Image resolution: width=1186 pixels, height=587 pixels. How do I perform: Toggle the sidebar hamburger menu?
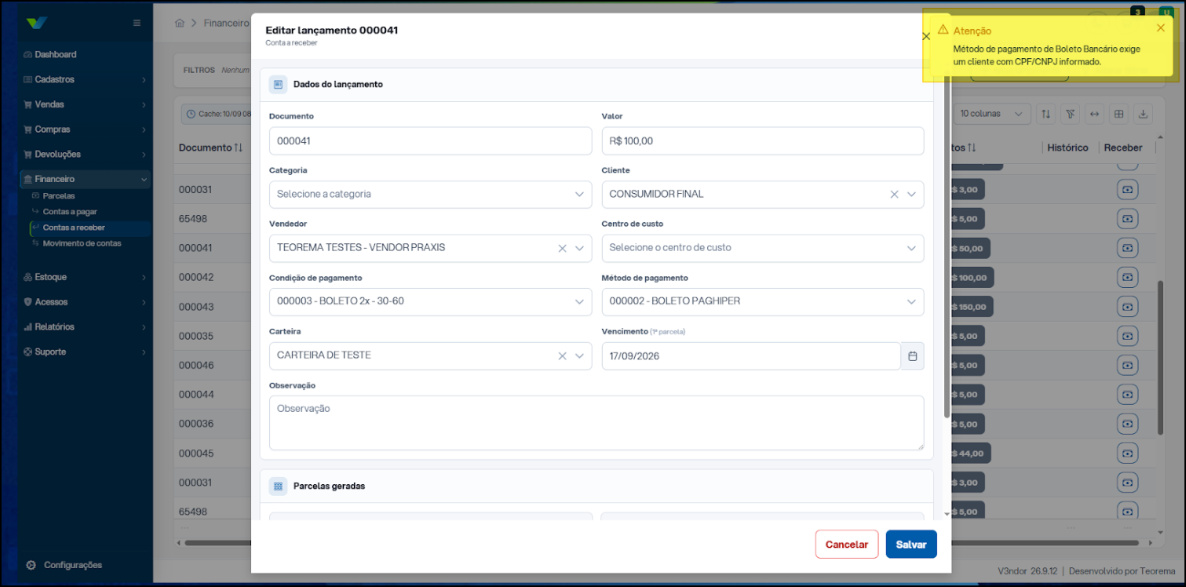pyautogui.click(x=137, y=23)
